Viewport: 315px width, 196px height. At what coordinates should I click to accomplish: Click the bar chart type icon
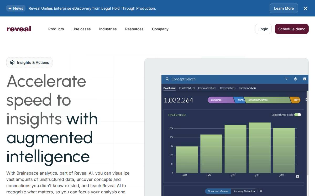click(x=297, y=176)
